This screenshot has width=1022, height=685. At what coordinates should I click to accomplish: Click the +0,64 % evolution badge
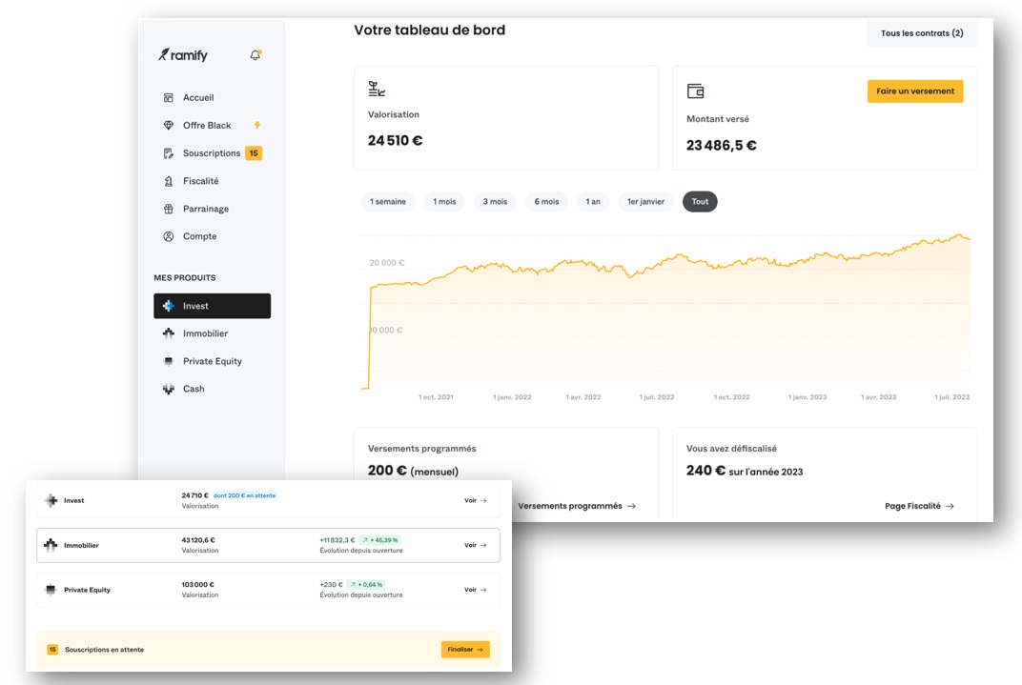coord(366,585)
